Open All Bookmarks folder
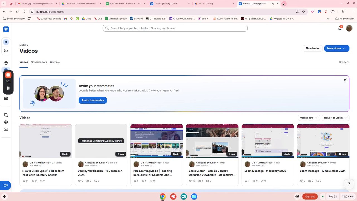Image resolution: width=357 pixels, height=201 pixels. [x=345, y=19]
